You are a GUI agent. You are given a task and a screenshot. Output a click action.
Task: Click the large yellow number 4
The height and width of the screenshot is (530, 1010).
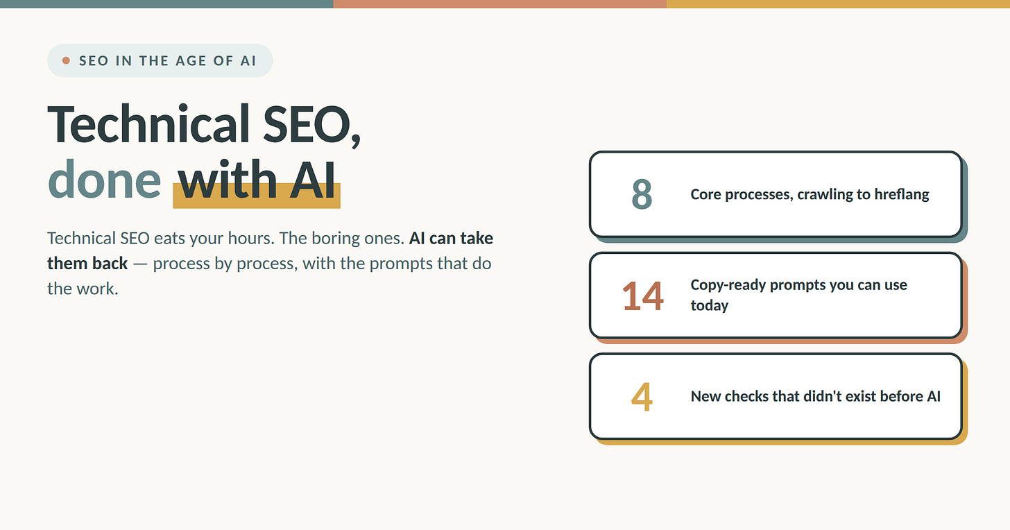[x=642, y=397]
